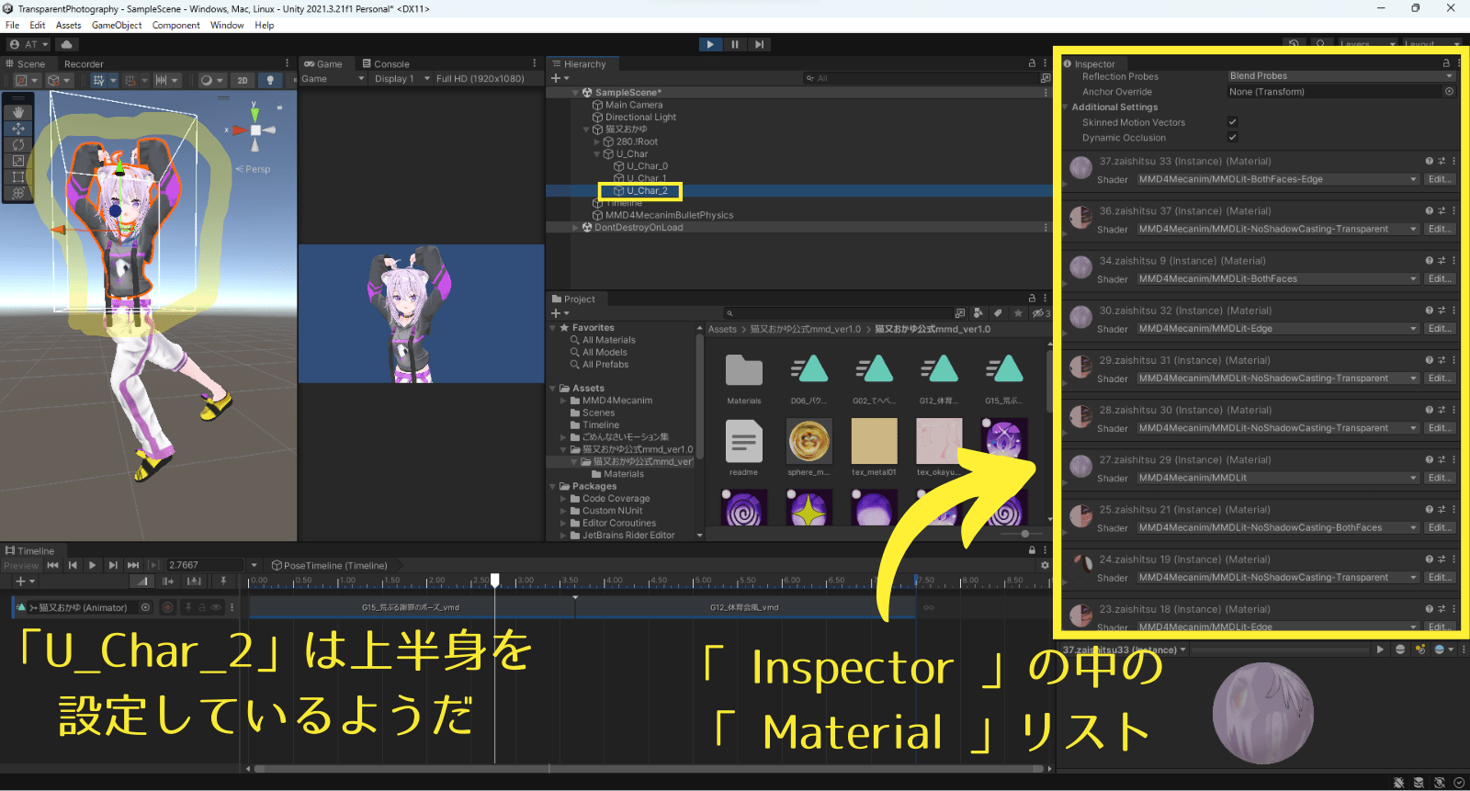Select the Scale tool in Scene toolbar
The image size is (1470, 791).
[18, 161]
